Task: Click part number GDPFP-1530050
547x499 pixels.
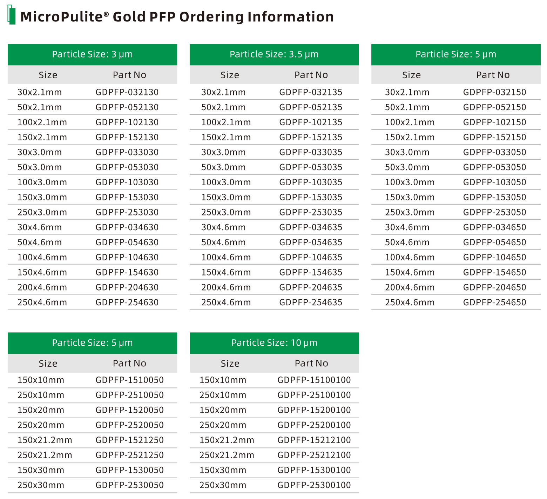Action: coord(129,470)
